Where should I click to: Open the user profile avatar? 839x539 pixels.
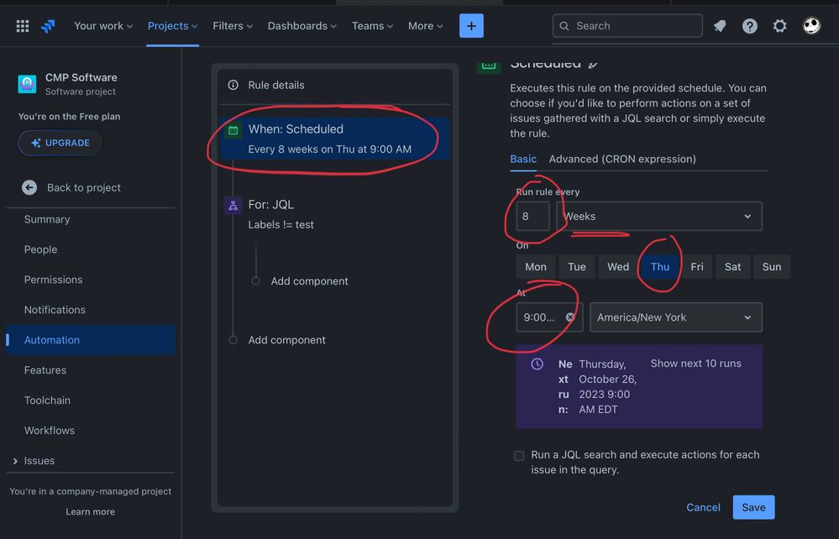pyautogui.click(x=811, y=26)
